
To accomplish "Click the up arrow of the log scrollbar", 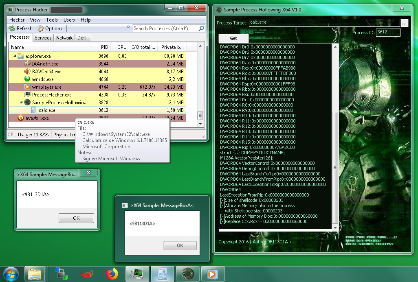I will click(x=335, y=47).
